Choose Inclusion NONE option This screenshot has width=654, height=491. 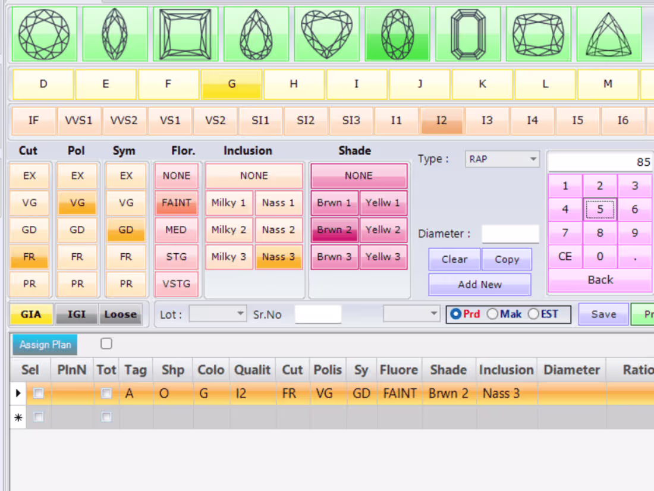254,175
